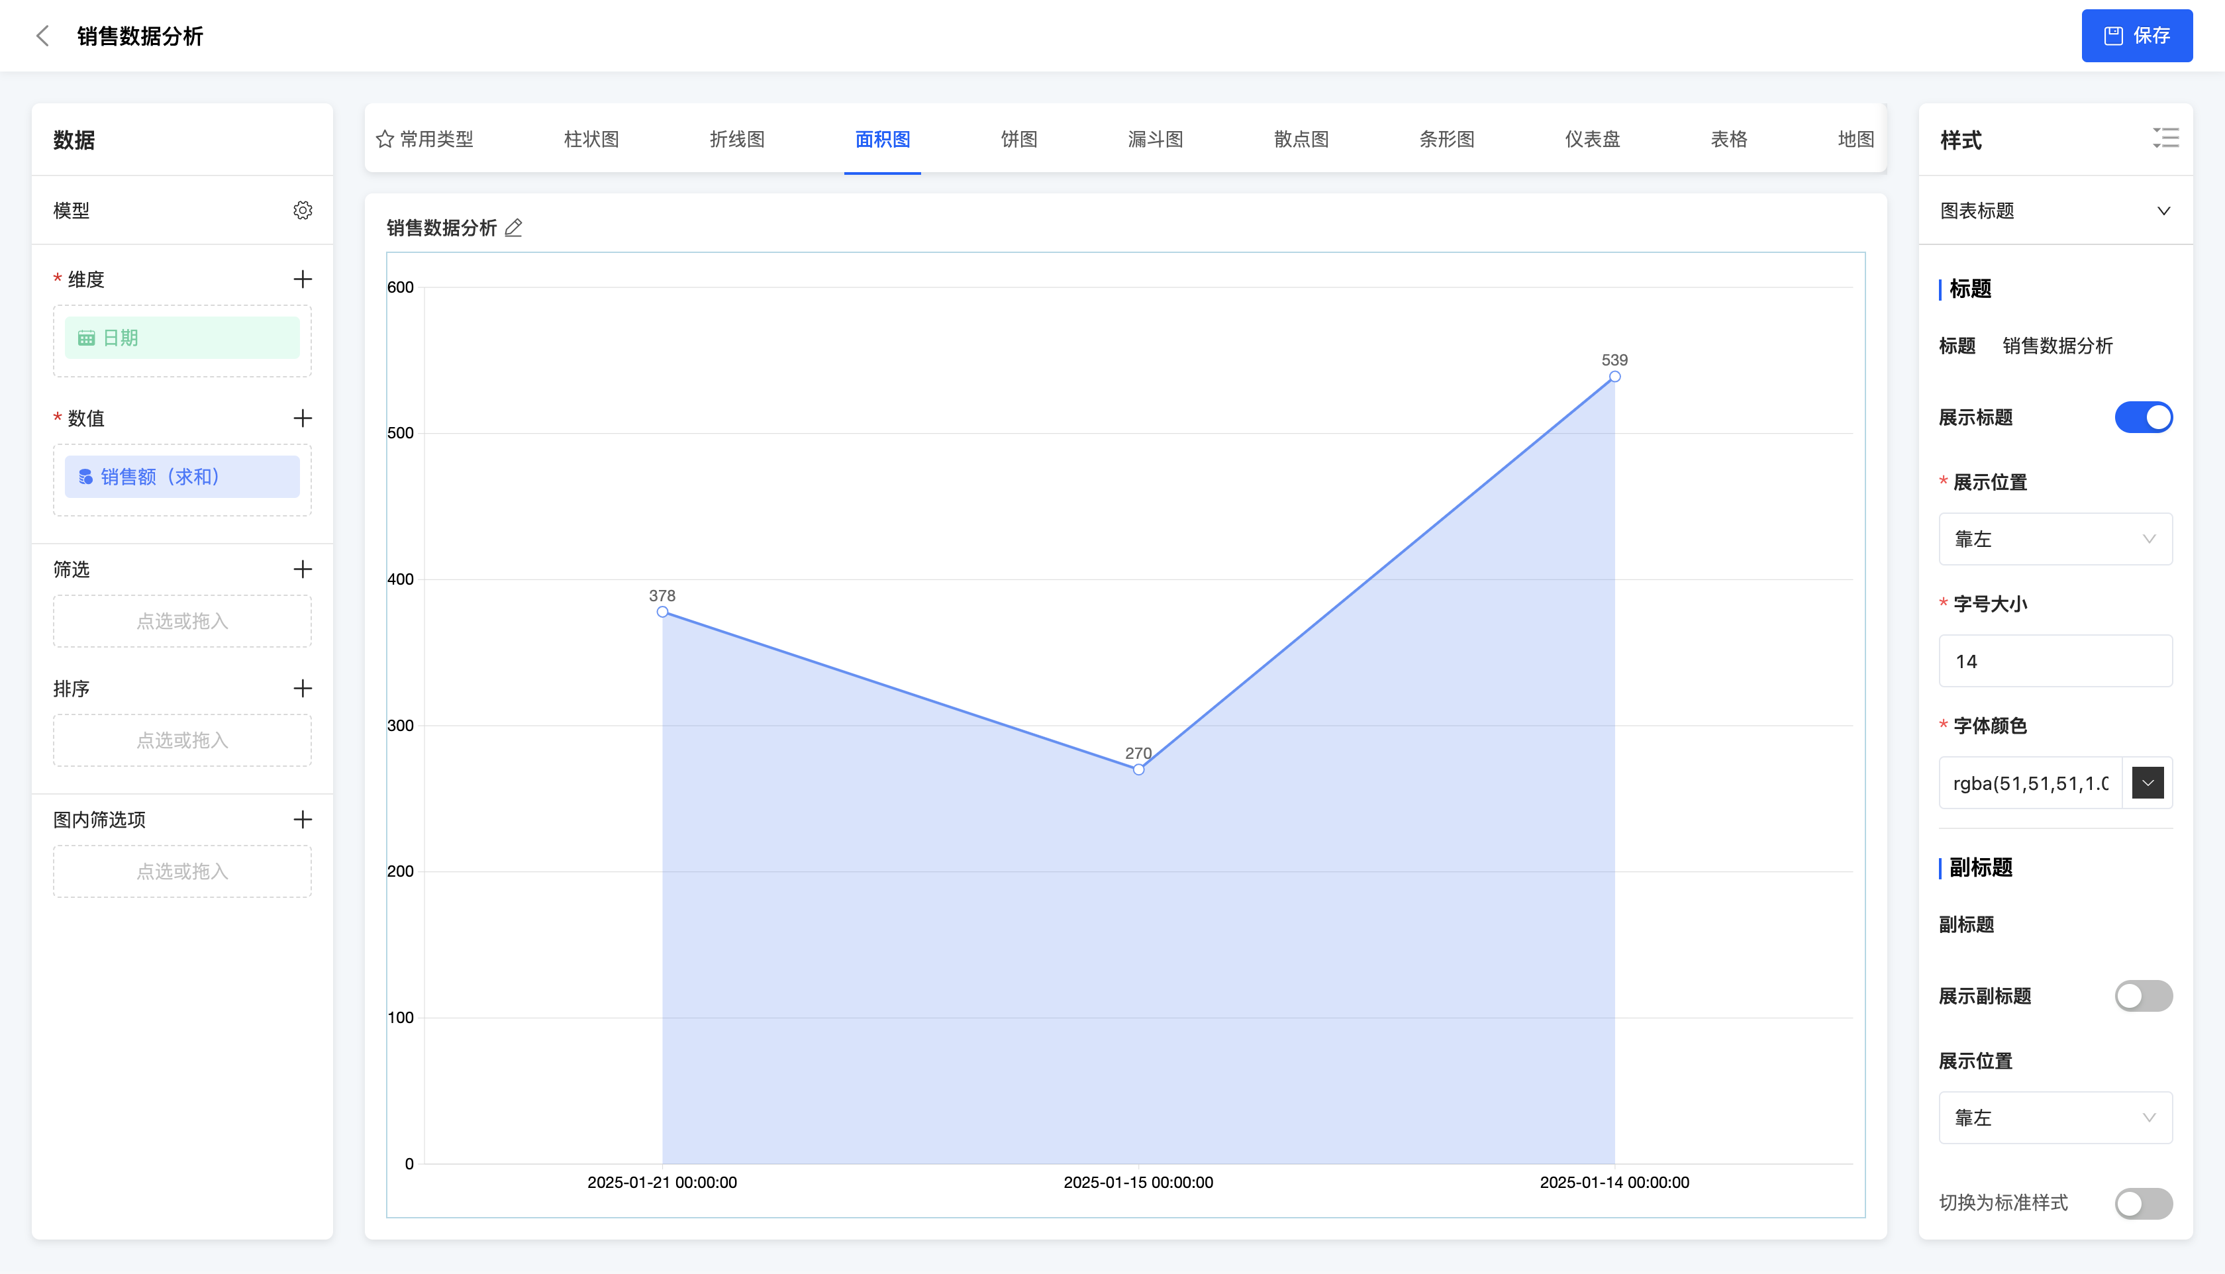The height and width of the screenshot is (1274, 2225).
Task: Open the font color swatch picker
Action: (x=2147, y=783)
